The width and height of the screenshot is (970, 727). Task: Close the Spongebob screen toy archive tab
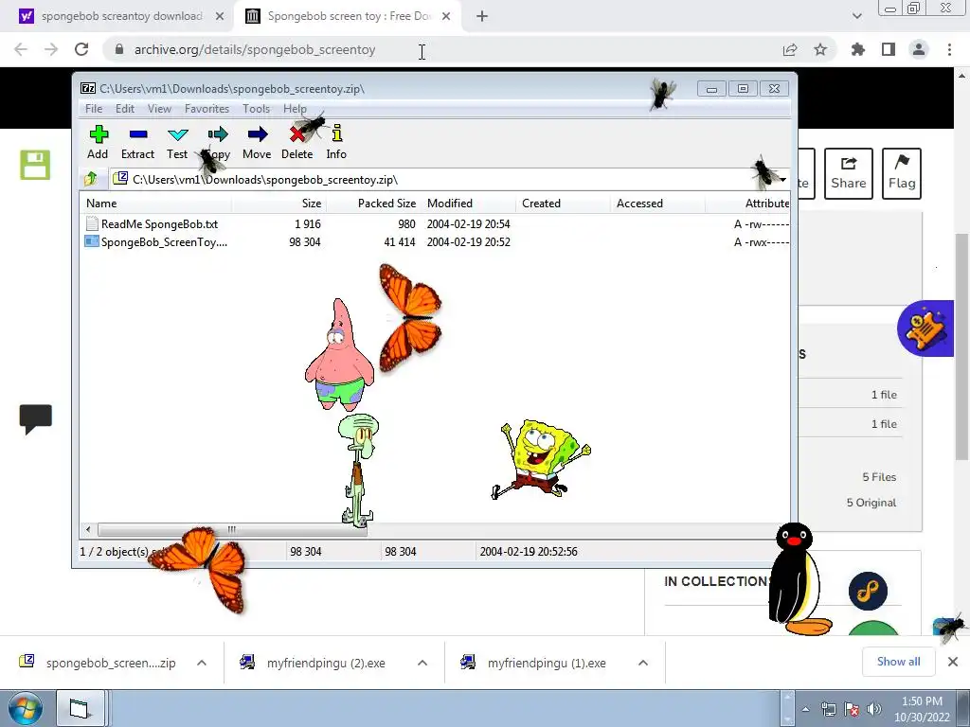coord(446,17)
